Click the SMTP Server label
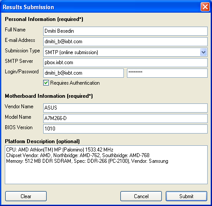 (19, 61)
